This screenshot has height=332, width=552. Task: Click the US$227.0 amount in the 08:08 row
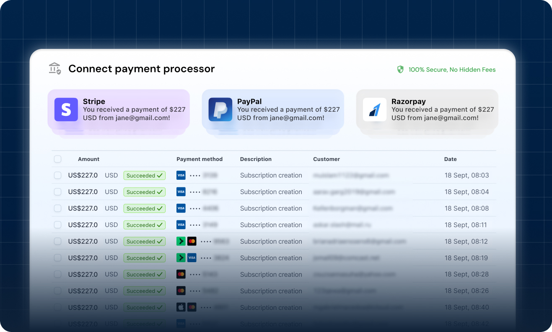click(x=83, y=208)
